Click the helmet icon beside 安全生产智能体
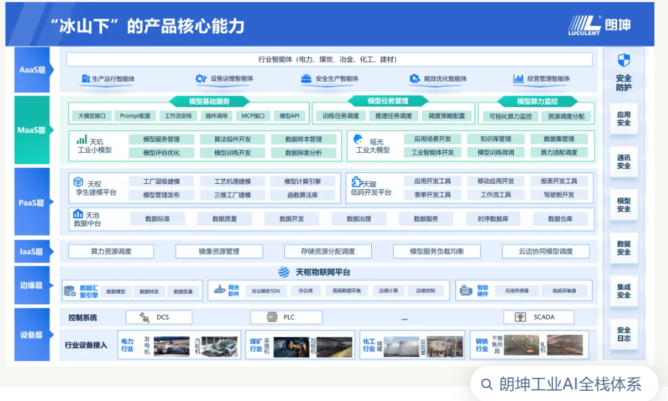 pyautogui.click(x=306, y=79)
